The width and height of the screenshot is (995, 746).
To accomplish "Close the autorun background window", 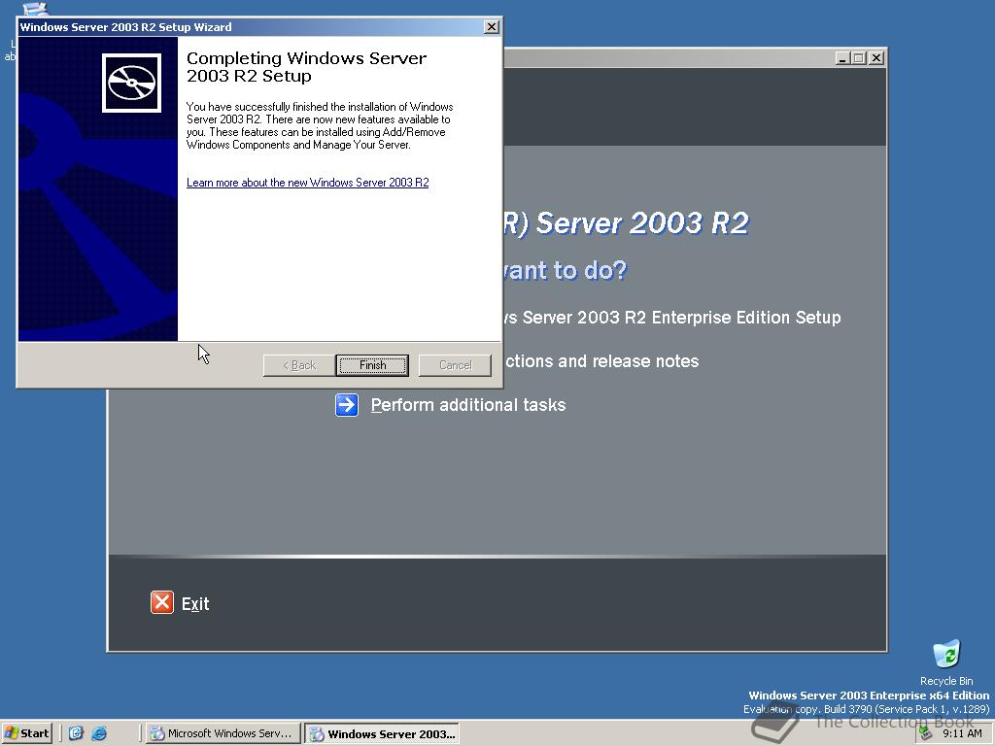I will coord(876,57).
